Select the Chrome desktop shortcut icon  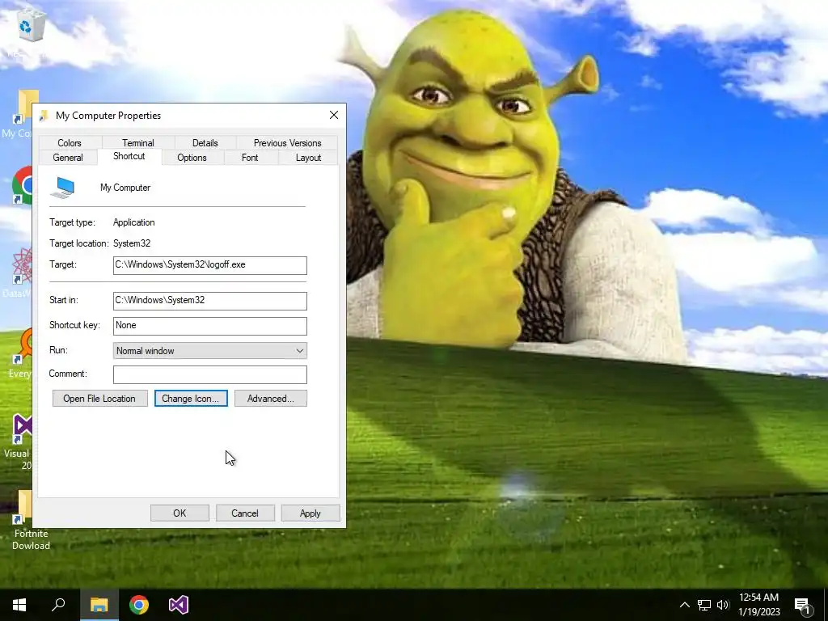[23, 185]
